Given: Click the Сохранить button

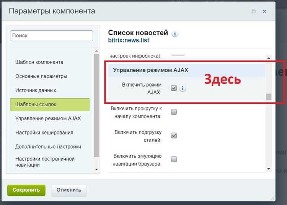Looking at the screenshot, I should click(x=26, y=190).
